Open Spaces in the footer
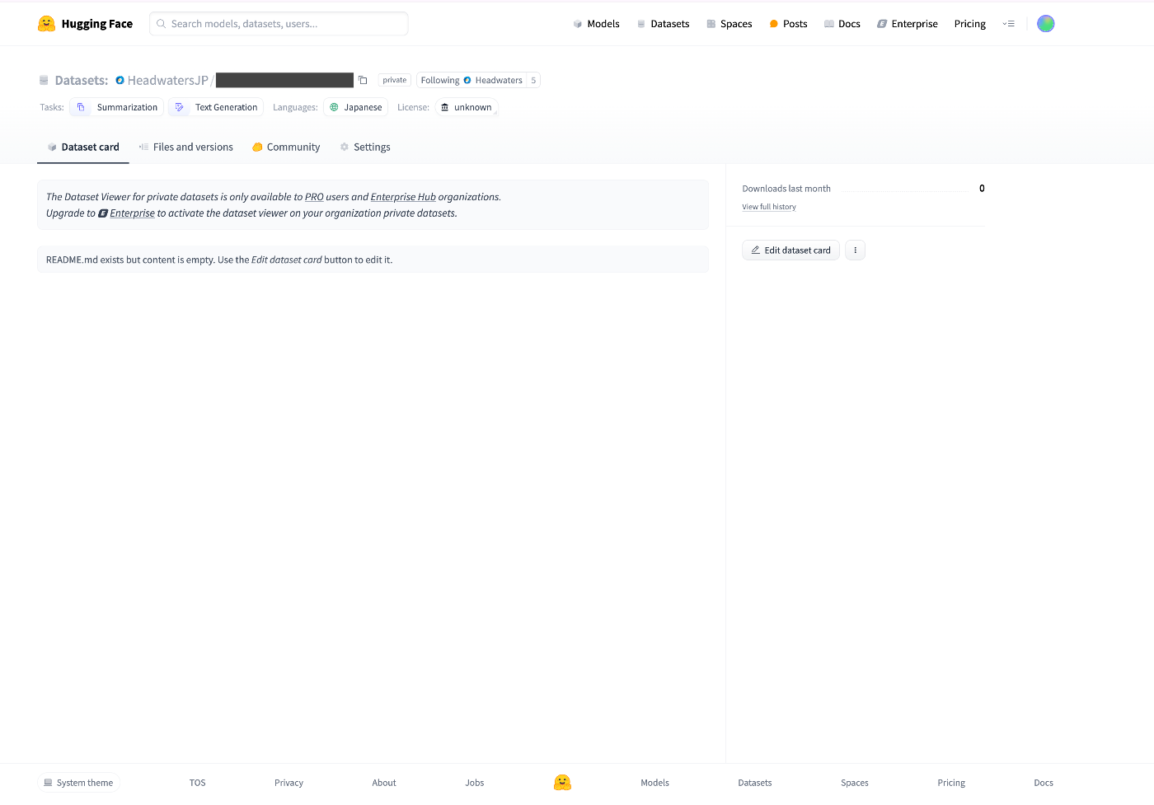 (x=855, y=783)
